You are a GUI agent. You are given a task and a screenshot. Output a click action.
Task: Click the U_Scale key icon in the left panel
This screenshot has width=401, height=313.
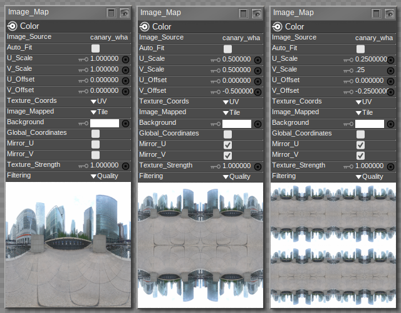click(x=83, y=60)
